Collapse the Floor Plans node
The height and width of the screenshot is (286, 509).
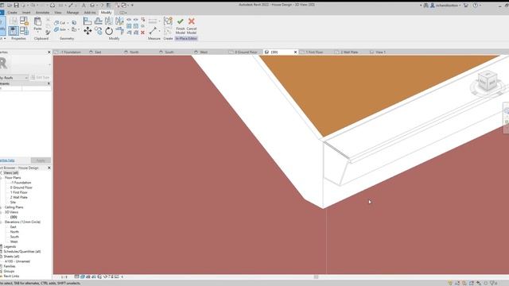pos(2,178)
